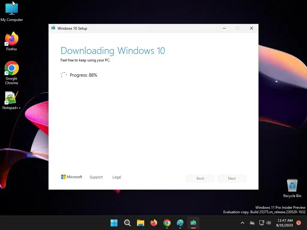The width and height of the screenshot is (307, 230).
Task: Show hidden system tray icons
Action: (x=242, y=223)
